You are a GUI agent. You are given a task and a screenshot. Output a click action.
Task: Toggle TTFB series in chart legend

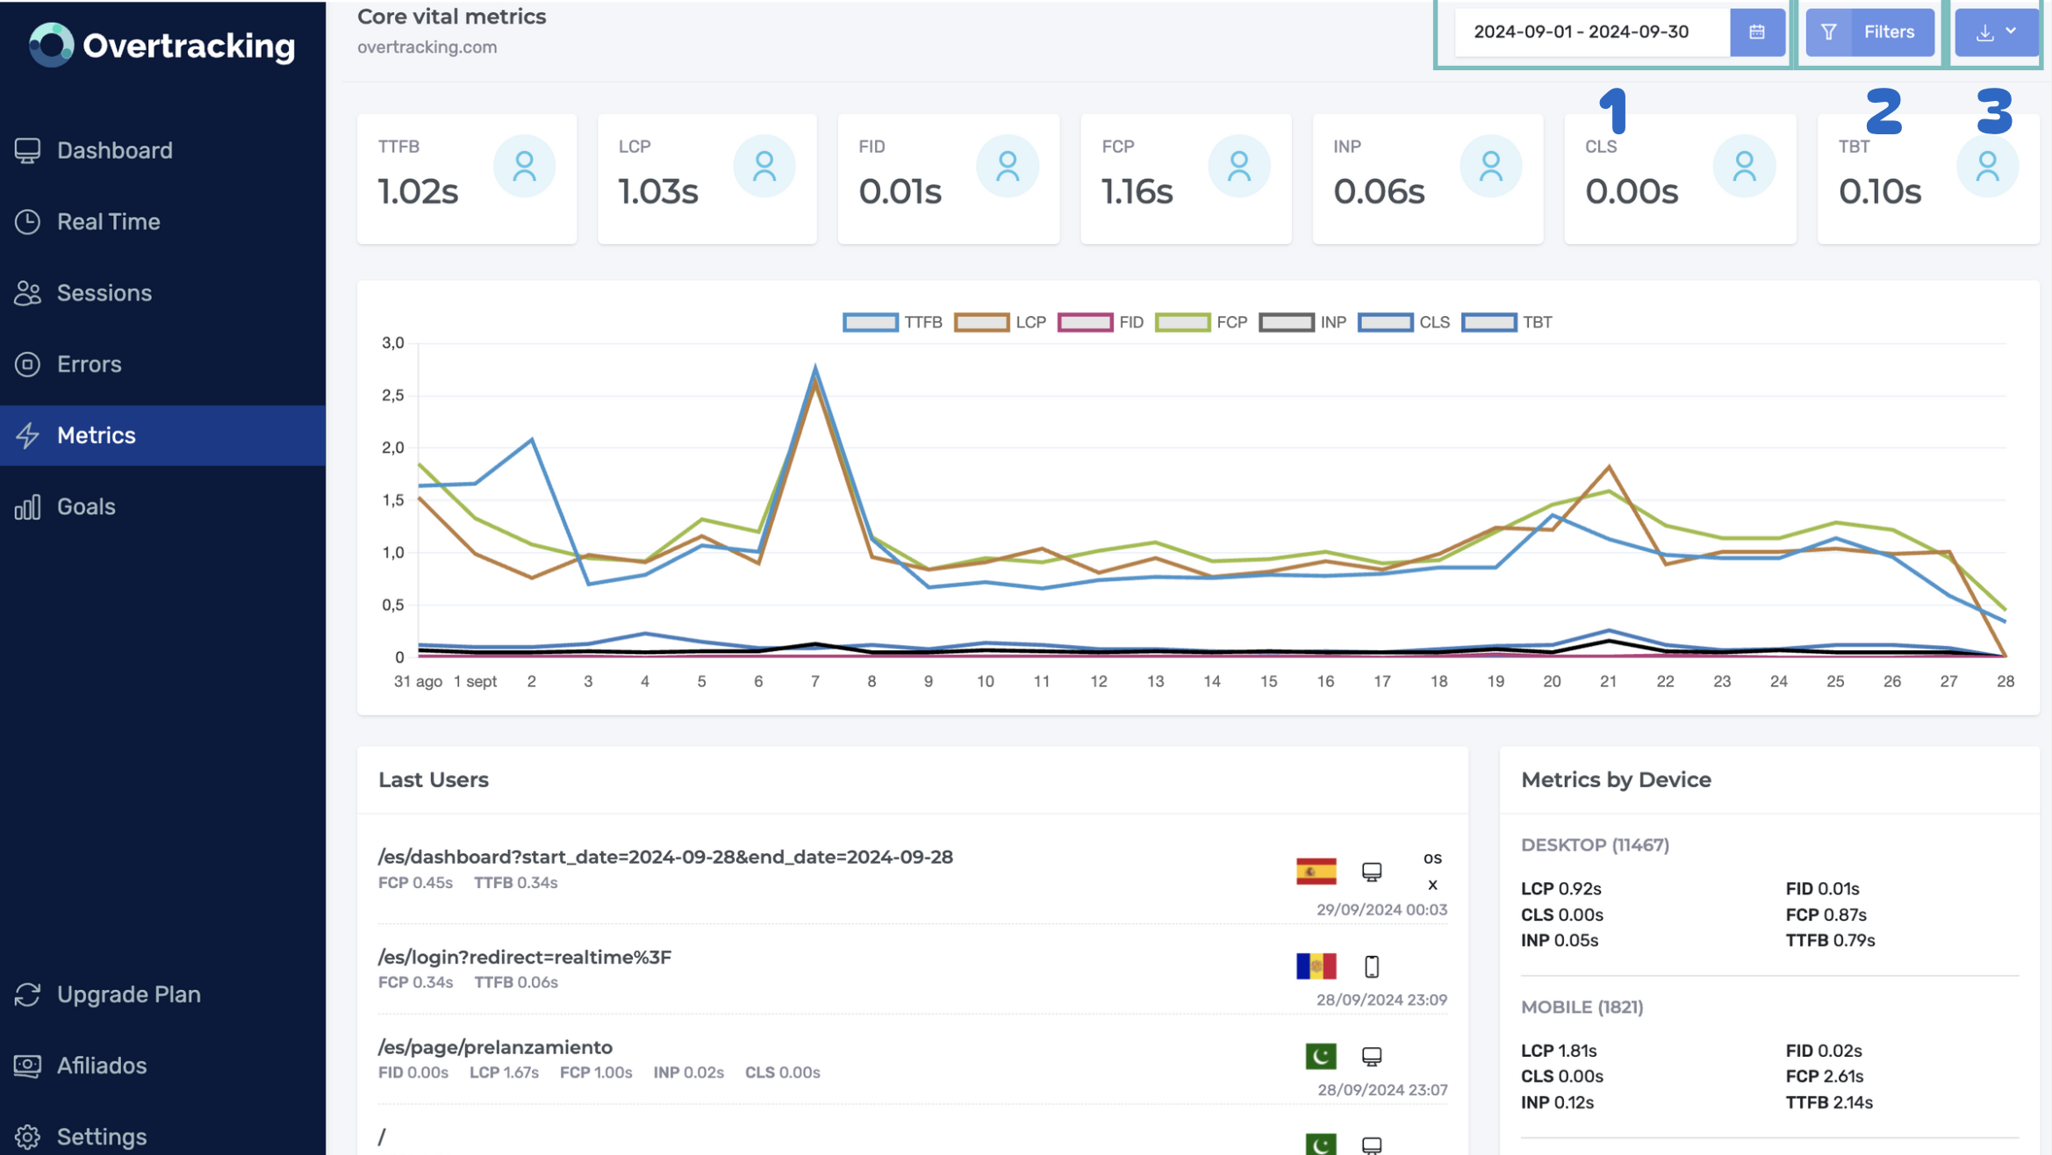point(892,322)
